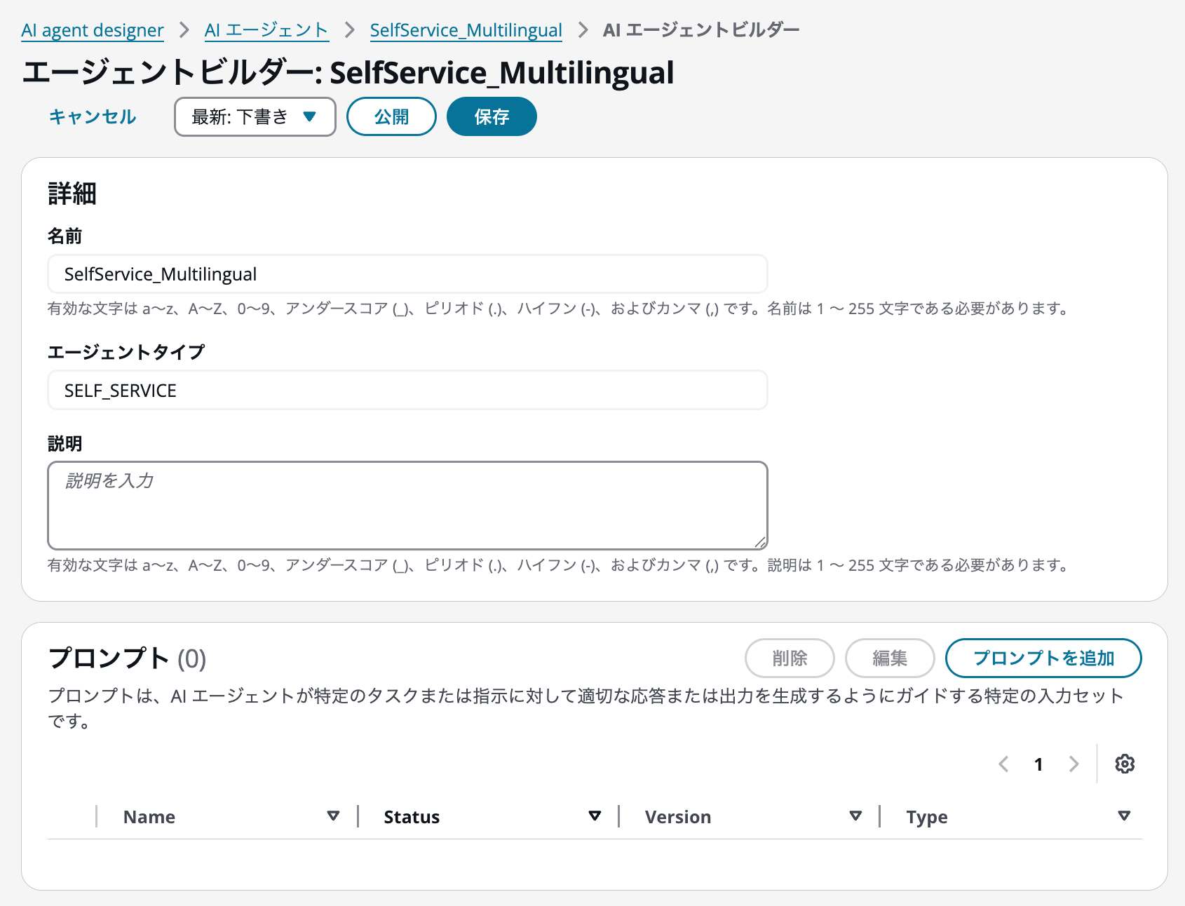Open AI エージェント from the breadcrumb trail
Screen dimensions: 1185x906
click(265, 29)
